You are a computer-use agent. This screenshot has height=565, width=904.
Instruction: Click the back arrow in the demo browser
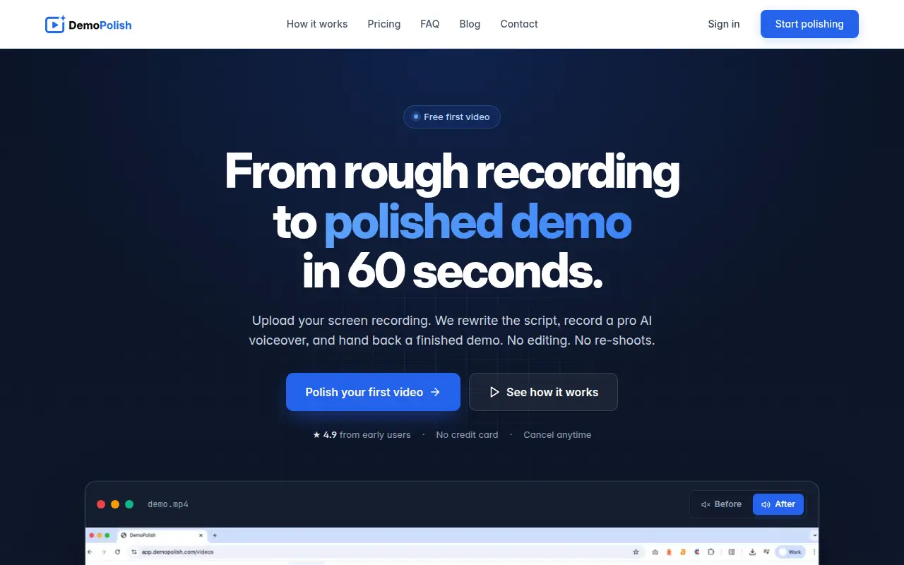point(90,552)
